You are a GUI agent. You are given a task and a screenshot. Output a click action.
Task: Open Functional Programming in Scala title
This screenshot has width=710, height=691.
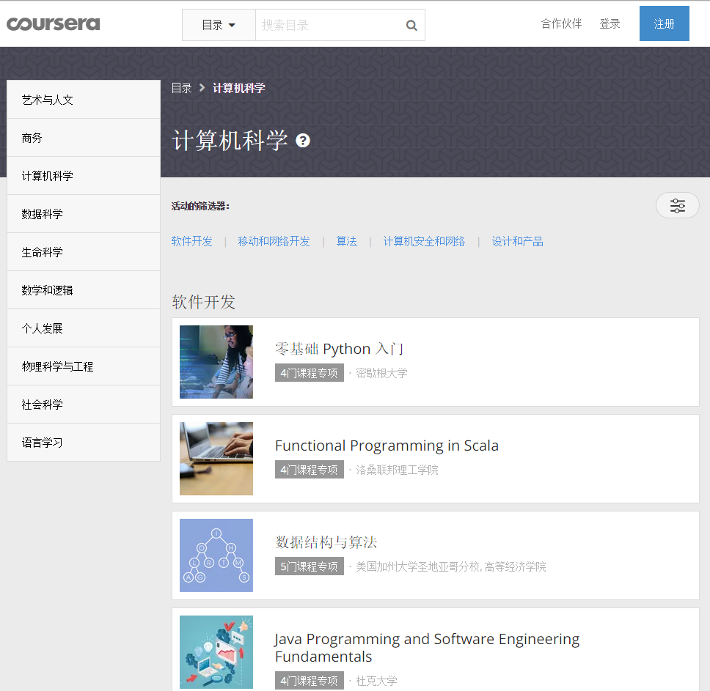point(387,446)
